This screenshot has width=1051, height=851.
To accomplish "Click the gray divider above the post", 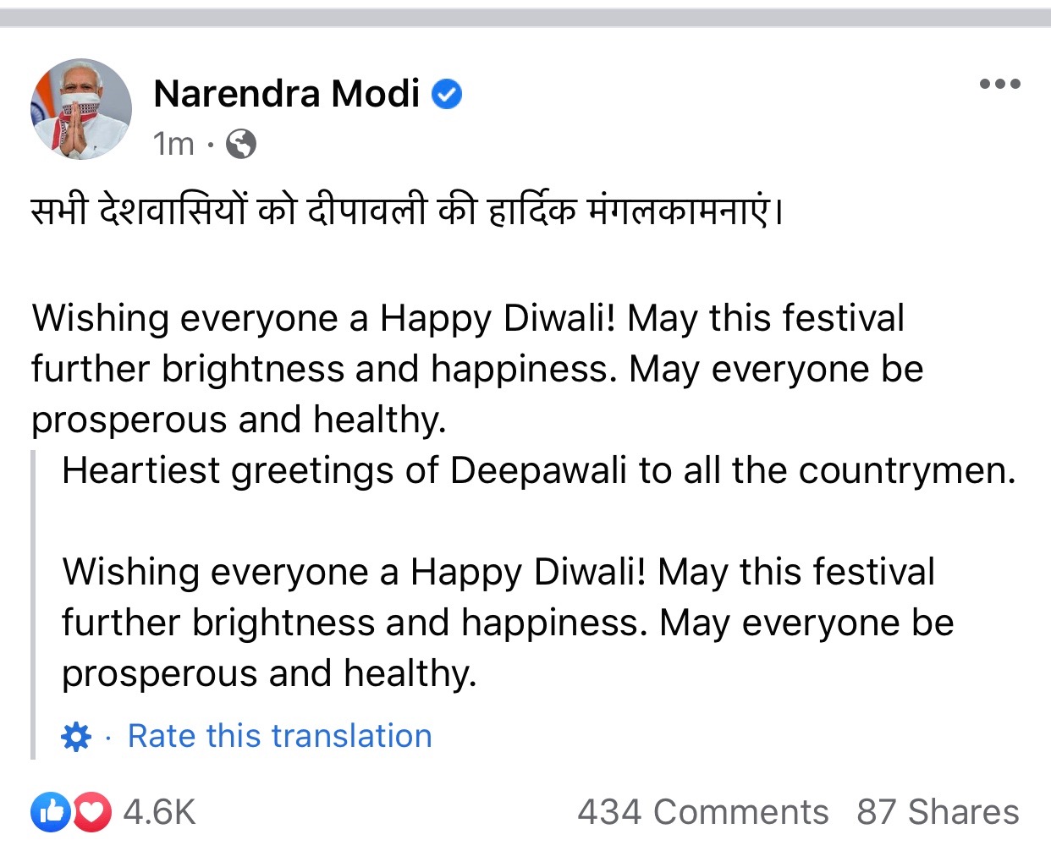I will coord(525,18).
